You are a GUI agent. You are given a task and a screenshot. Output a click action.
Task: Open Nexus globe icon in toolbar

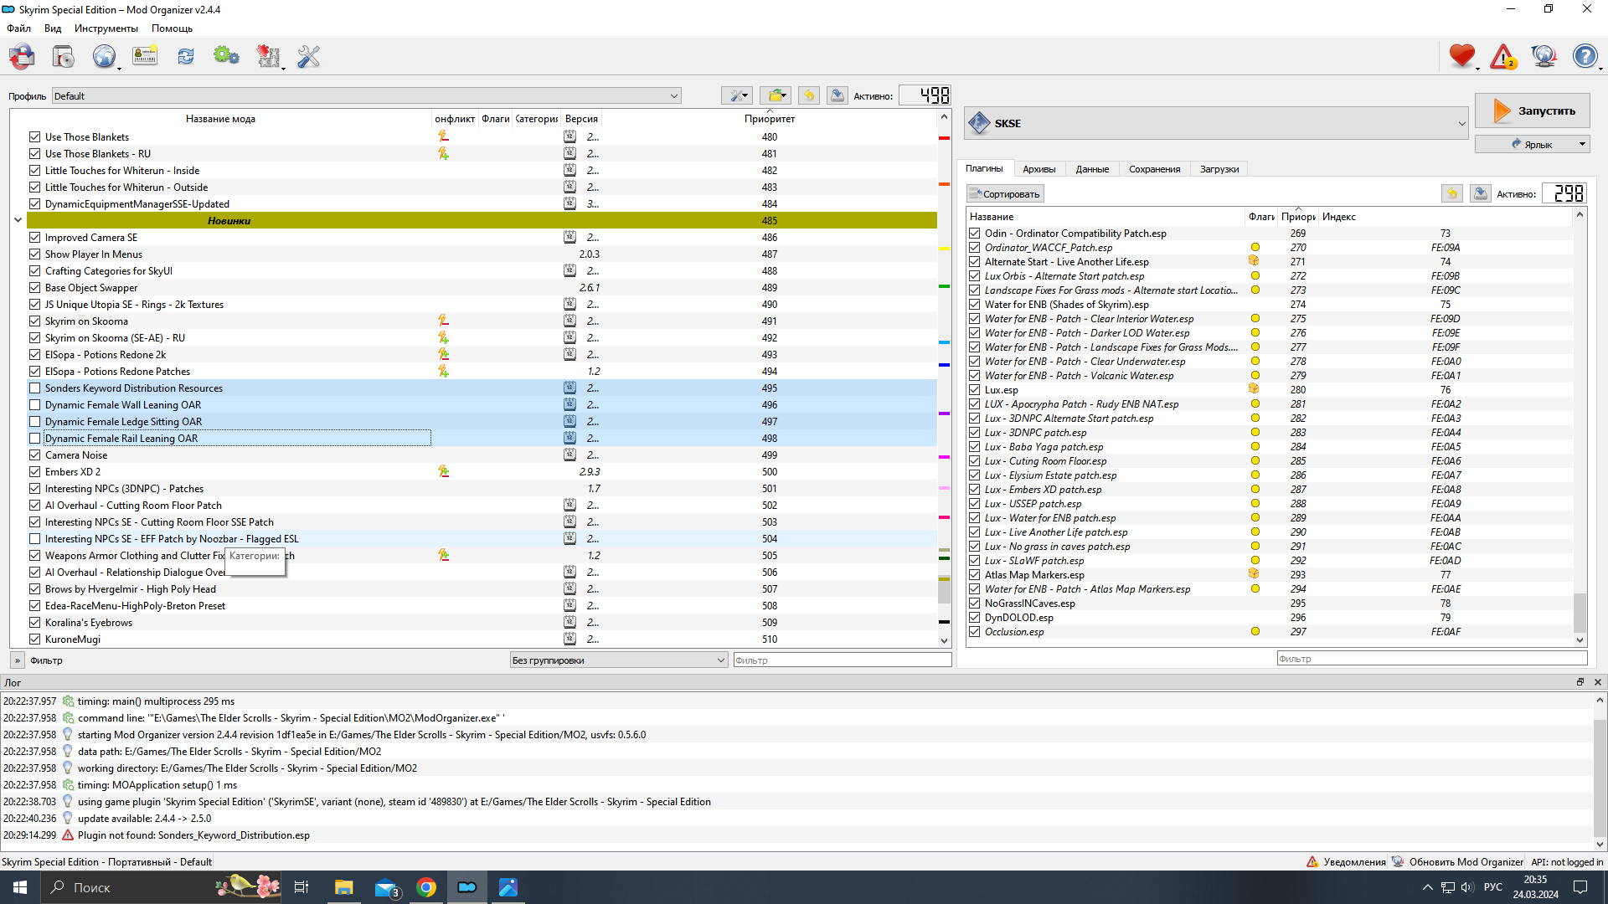(104, 57)
